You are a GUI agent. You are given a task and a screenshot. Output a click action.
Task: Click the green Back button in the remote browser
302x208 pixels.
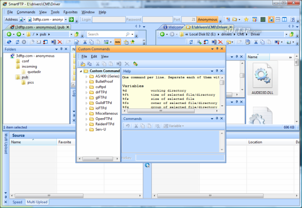9,34
